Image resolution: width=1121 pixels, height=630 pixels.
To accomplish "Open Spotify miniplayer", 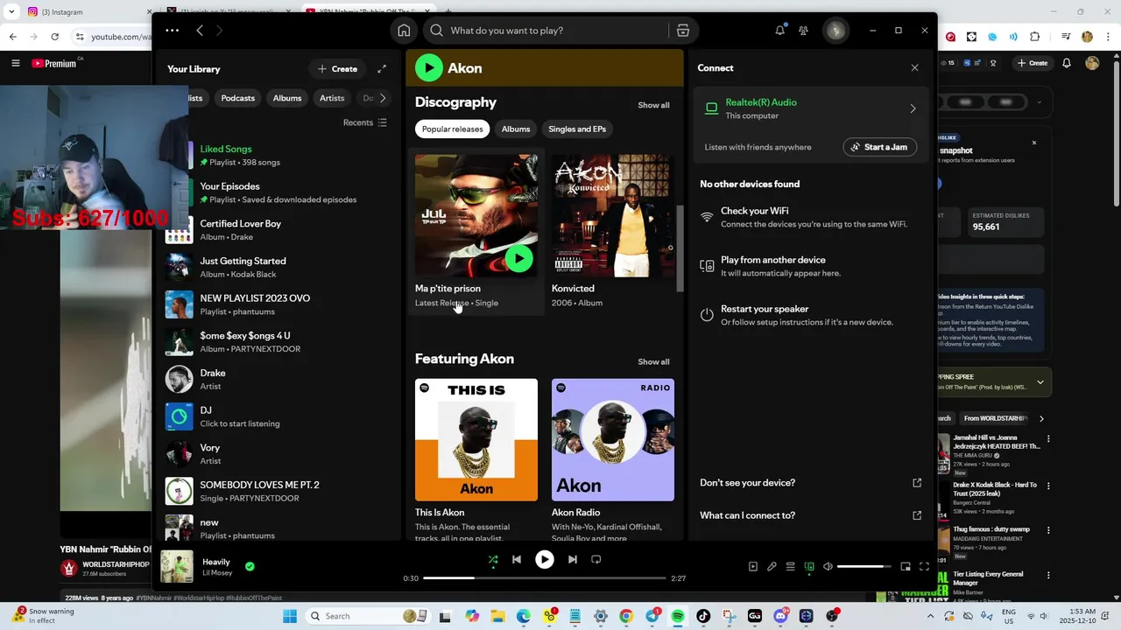I will (906, 566).
